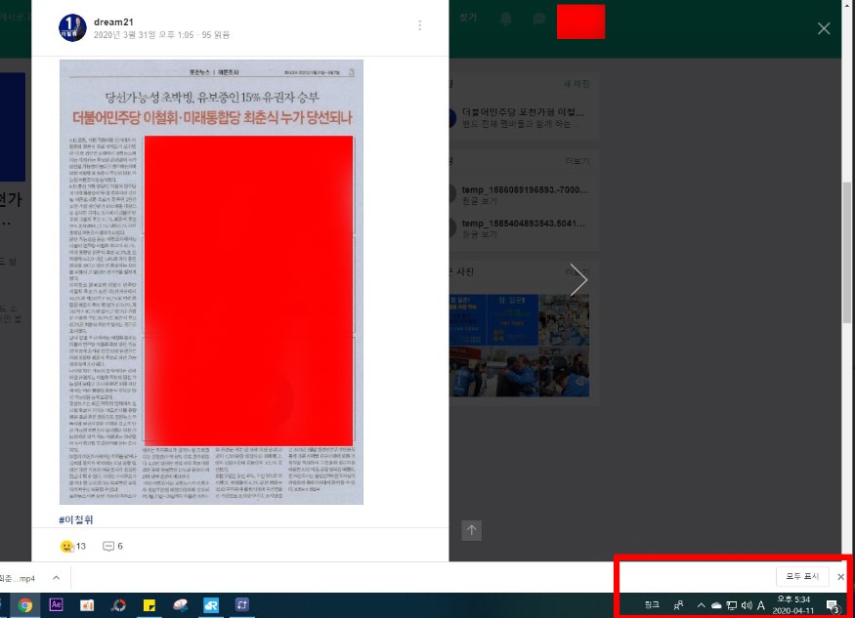
Task: Click the 모두 표시 show all button
Action: click(802, 577)
